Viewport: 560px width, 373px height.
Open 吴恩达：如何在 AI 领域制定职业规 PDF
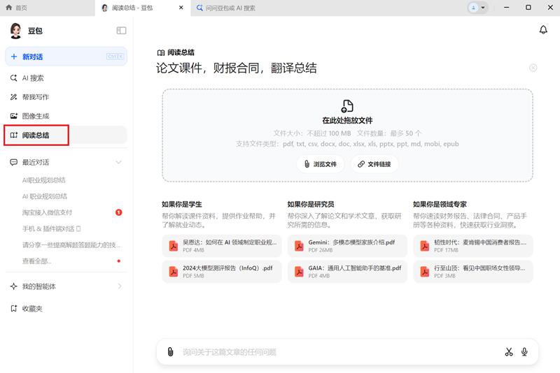[x=222, y=246]
